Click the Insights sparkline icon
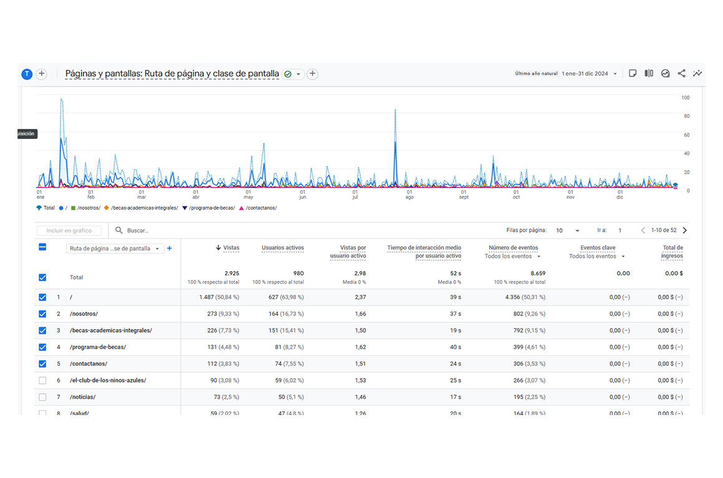The height and width of the screenshot is (478, 723). pyautogui.click(x=697, y=74)
